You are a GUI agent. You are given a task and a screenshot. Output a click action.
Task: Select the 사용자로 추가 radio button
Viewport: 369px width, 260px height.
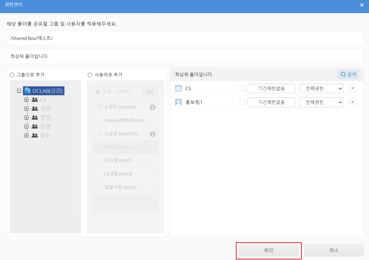[90, 75]
